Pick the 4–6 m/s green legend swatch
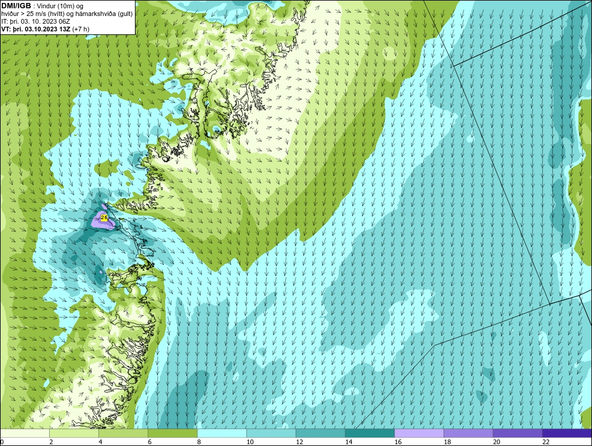The image size is (592, 446). coord(124,433)
